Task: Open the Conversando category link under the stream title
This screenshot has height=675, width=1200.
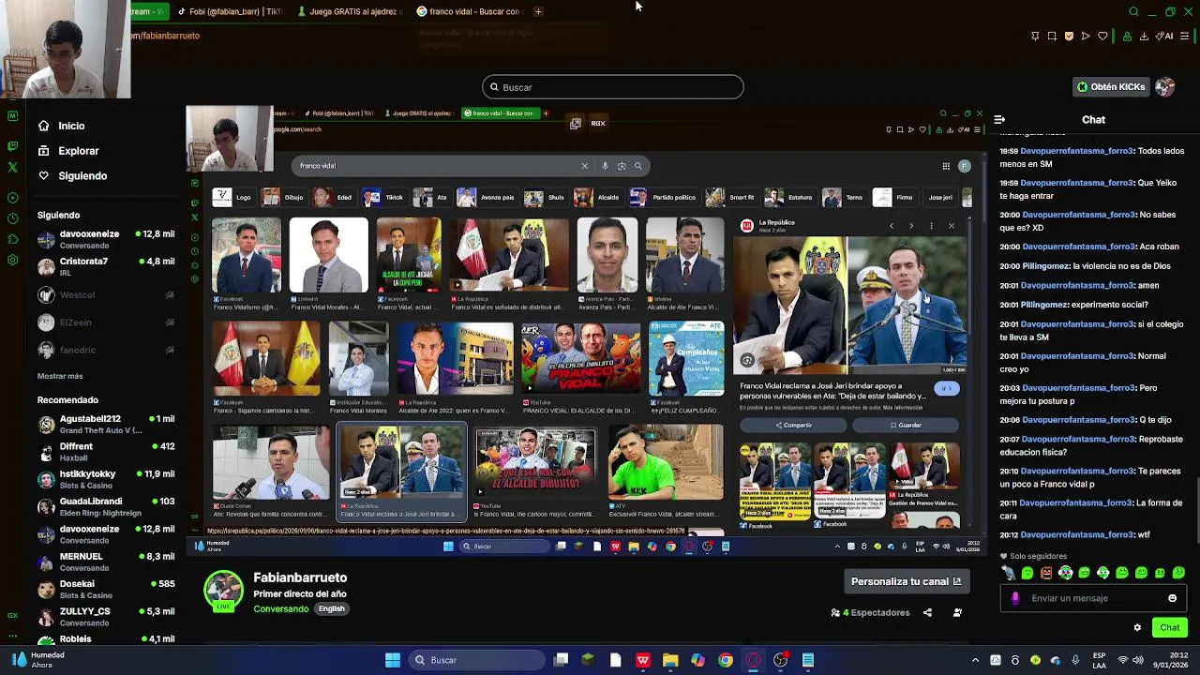Action: click(280, 609)
